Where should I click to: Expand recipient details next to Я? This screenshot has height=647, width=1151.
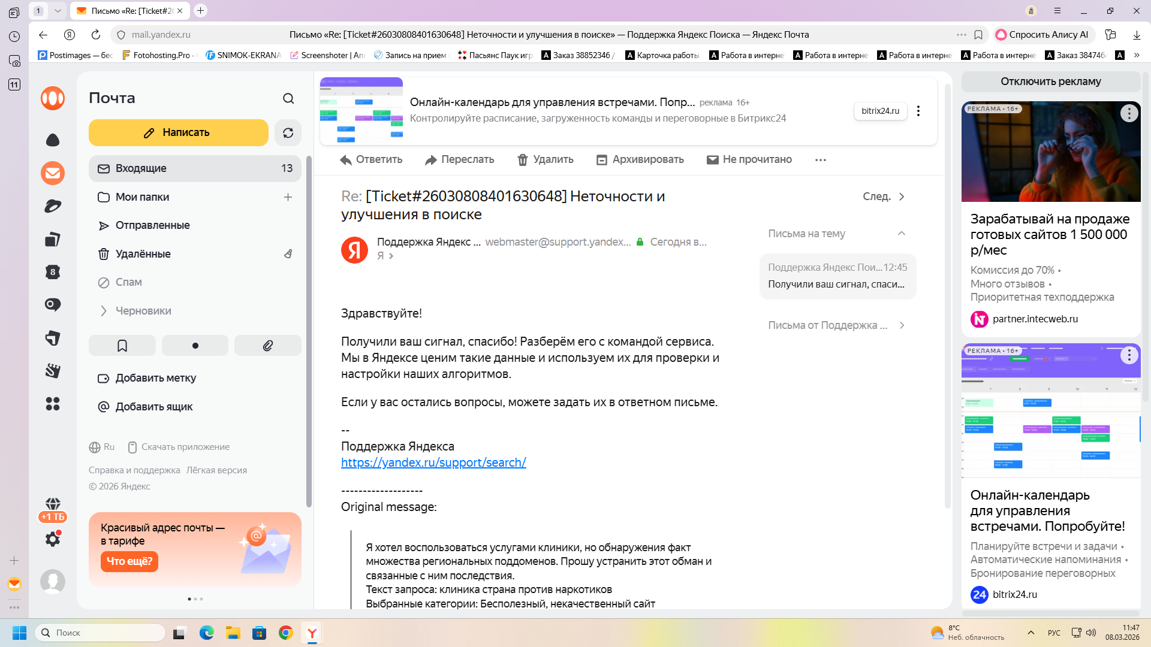(391, 256)
